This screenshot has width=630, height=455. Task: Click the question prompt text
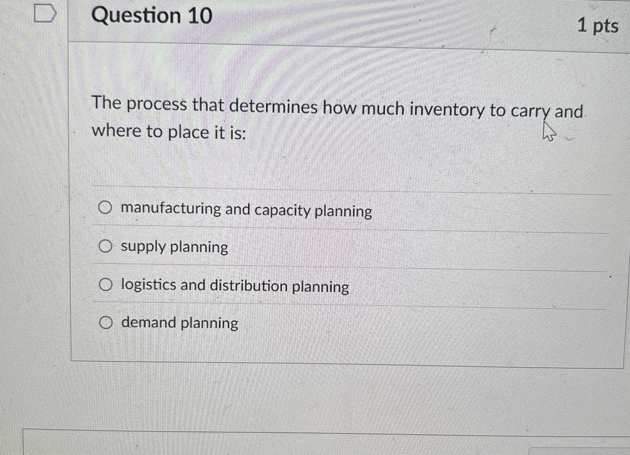[306, 118]
